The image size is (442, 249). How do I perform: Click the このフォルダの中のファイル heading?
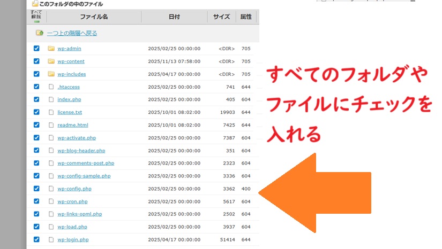coord(71,4)
